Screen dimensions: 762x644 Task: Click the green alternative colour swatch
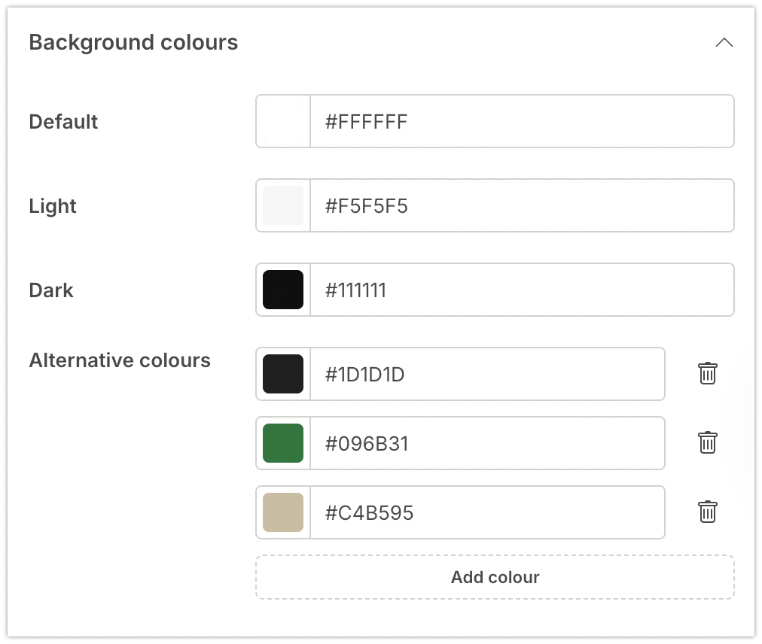coord(283,443)
